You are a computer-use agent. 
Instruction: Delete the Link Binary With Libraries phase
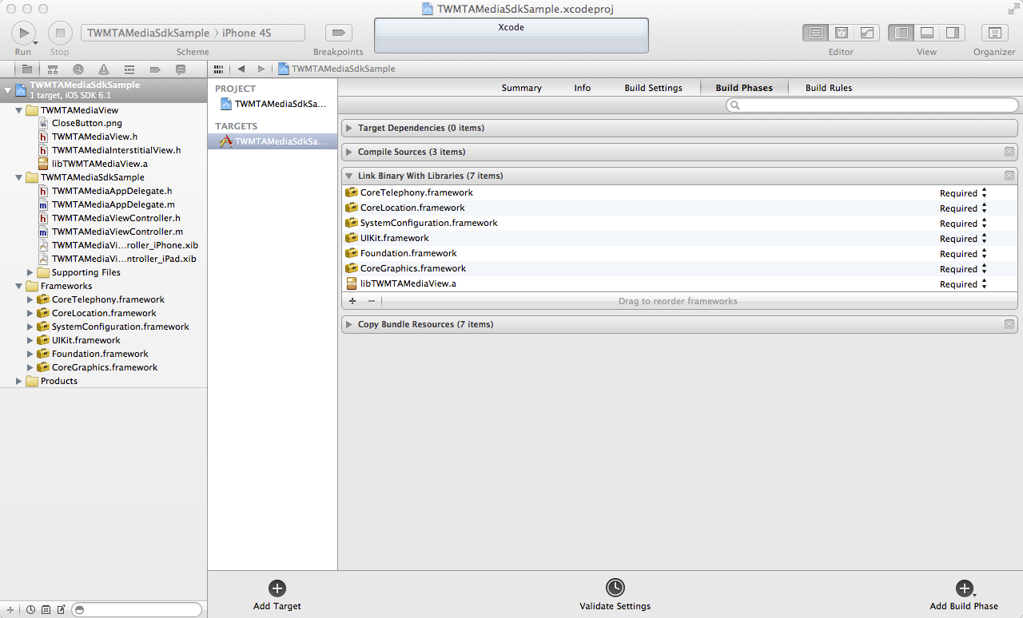[1009, 176]
